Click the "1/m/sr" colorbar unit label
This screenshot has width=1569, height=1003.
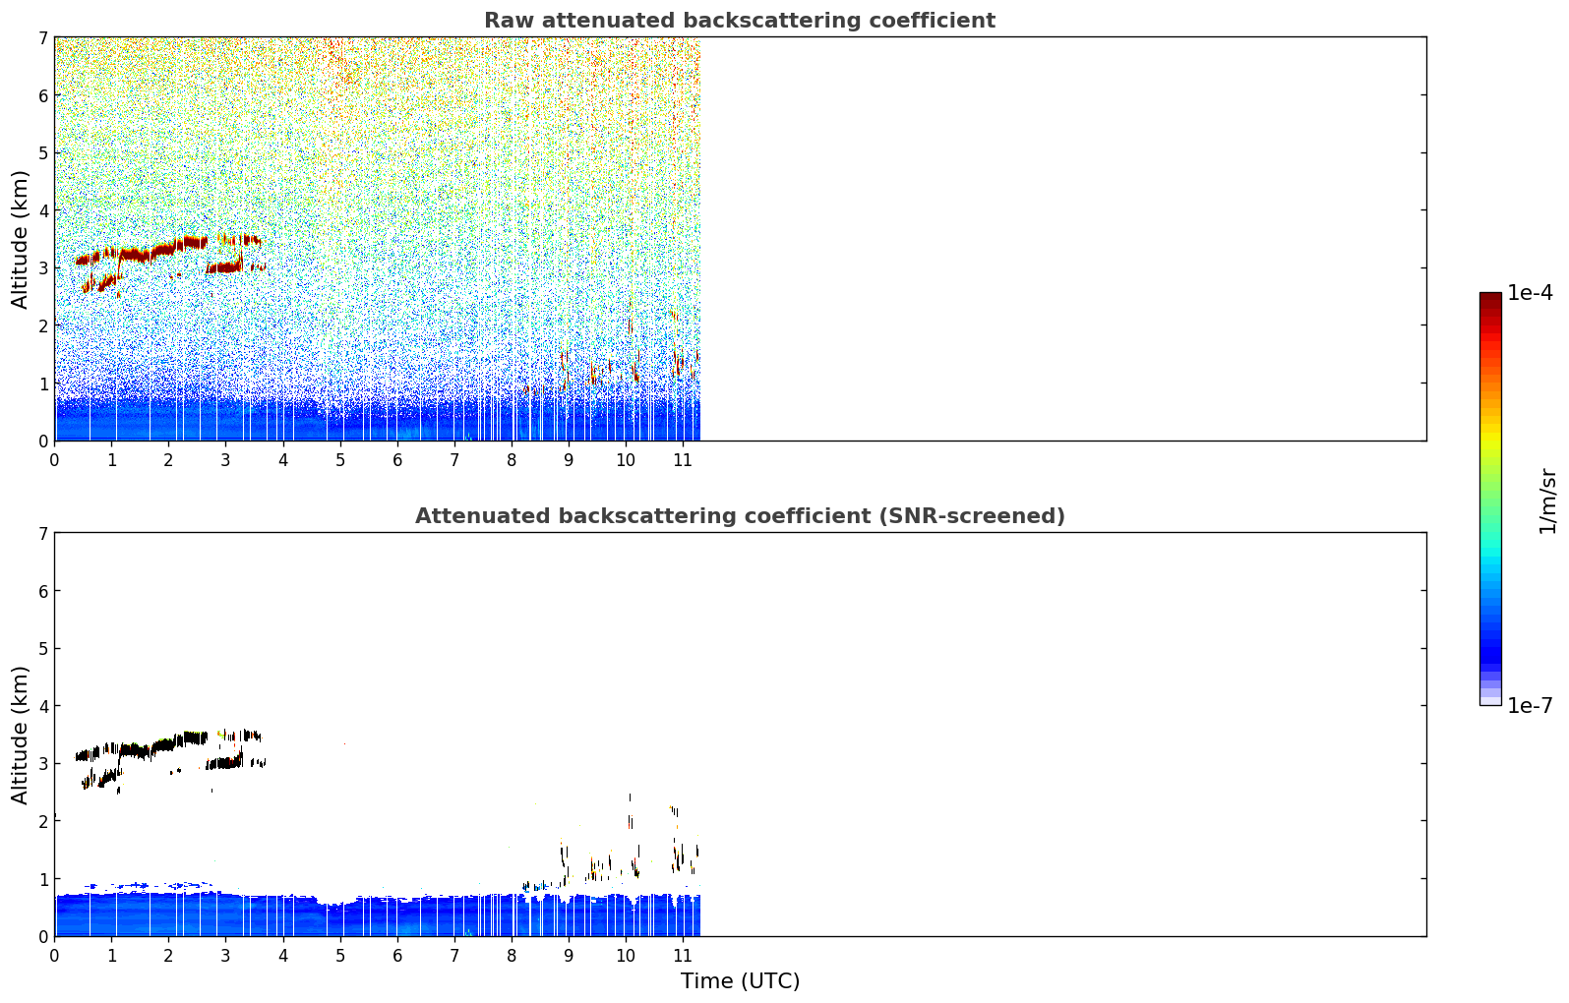pos(1547,500)
